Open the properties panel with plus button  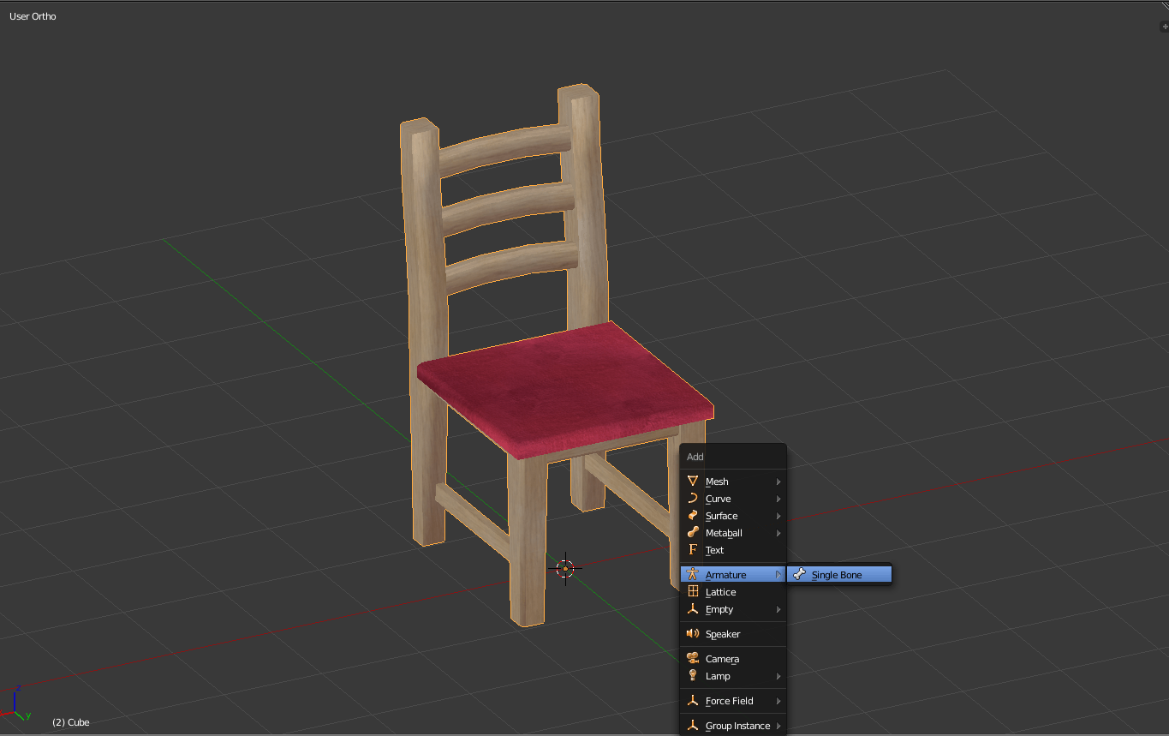click(1164, 27)
